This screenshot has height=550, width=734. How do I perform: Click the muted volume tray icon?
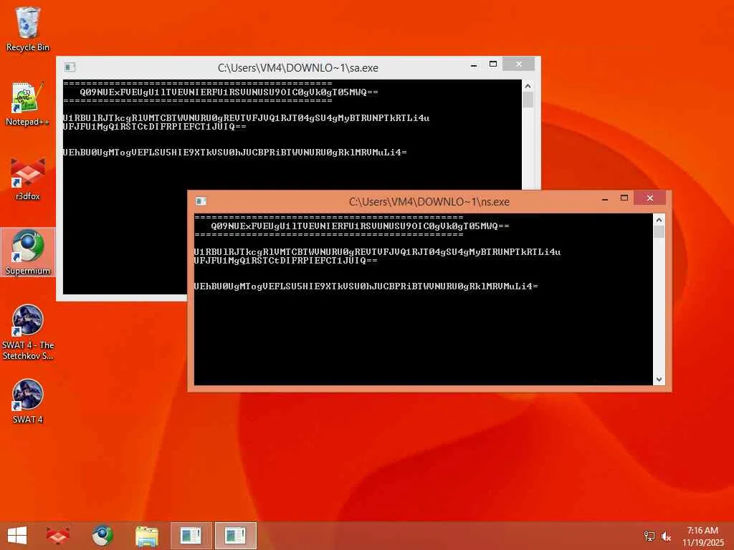click(x=666, y=536)
